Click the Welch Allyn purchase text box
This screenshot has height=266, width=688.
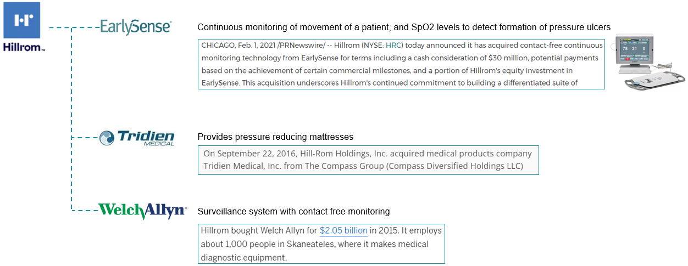(x=321, y=244)
